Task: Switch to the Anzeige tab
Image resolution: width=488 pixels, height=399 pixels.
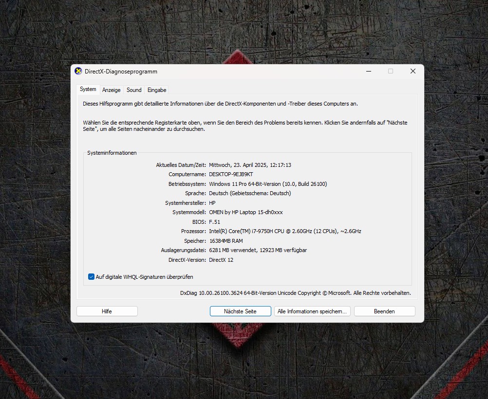Action: coord(112,90)
